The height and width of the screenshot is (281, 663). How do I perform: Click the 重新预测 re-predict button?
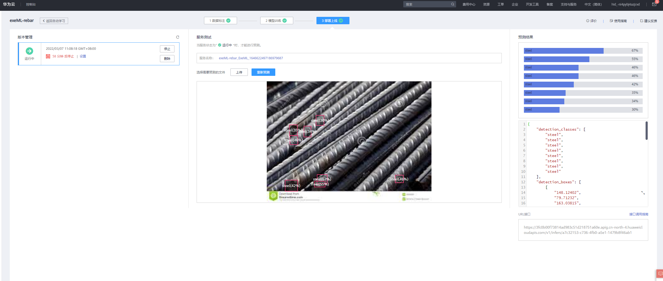(x=263, y=72)
